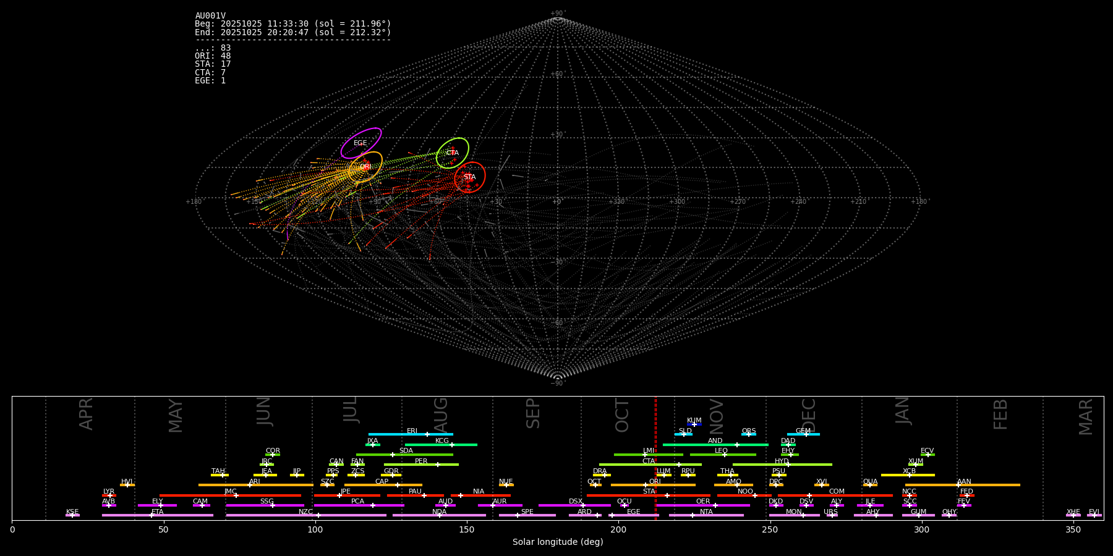Click the +90 label at the map's top pole
This screenshot has width=1113, height=556.
click(x=557, y=14)
